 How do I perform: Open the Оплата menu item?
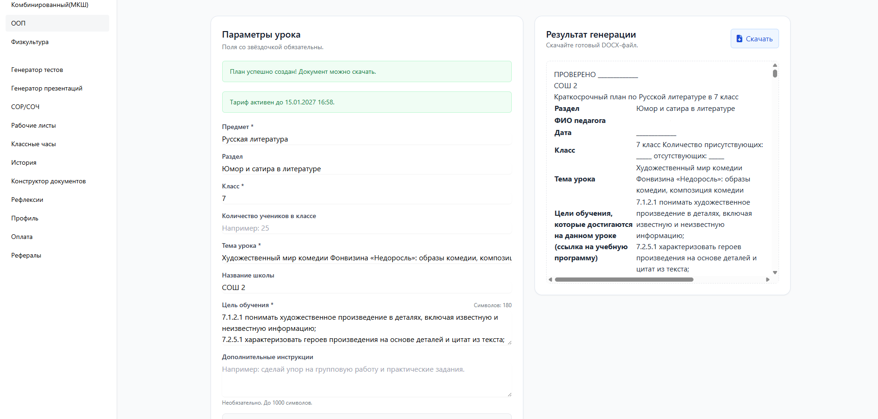[22, 237]
